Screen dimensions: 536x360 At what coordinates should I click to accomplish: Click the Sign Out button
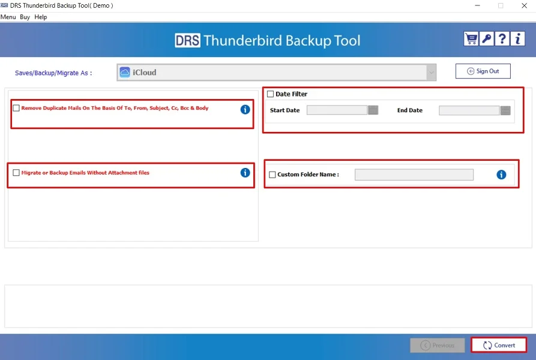point(483,71)
